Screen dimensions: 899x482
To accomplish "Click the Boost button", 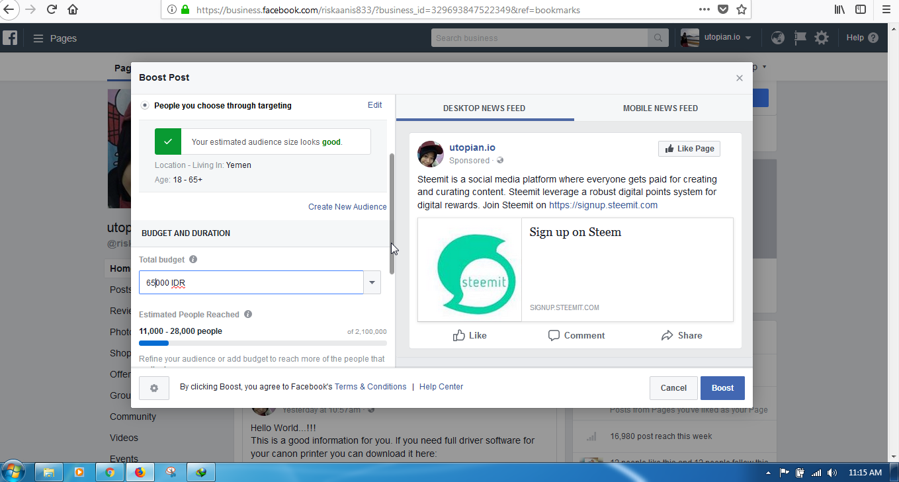I will click(722, 388).
